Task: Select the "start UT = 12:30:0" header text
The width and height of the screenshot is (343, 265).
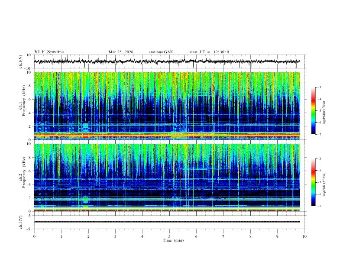Action: pos(209,52)
